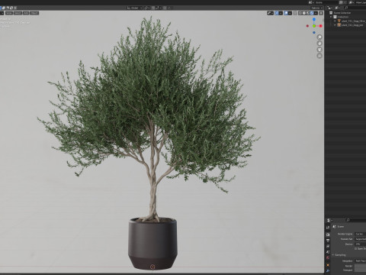The image size is (366, 275).
Task: Click the Scene name field in top bar
Action: point(327,2)
